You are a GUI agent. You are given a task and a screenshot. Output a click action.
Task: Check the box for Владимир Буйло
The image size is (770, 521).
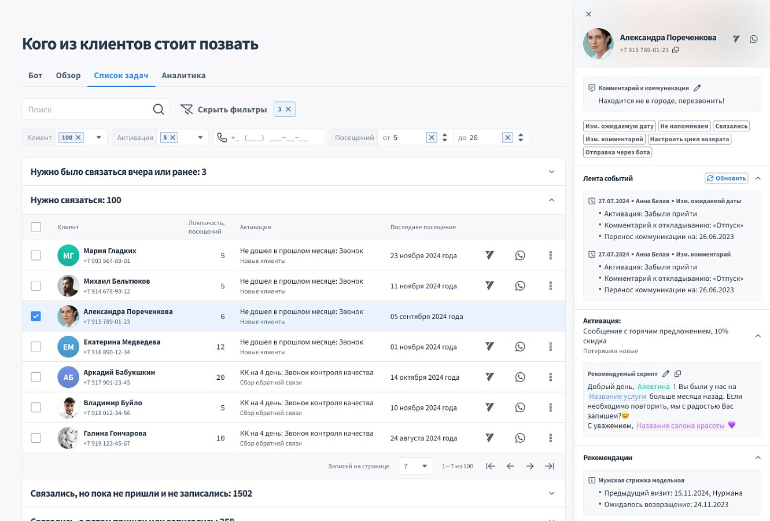pyautogui.click(x=36, y=407)
